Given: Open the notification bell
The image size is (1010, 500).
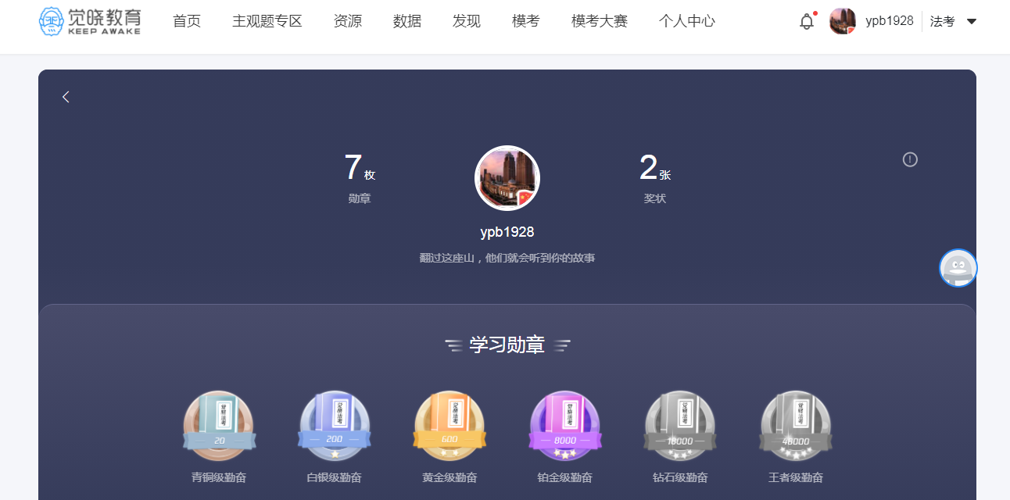Looking at the screenshot, I should coord(807,22).
